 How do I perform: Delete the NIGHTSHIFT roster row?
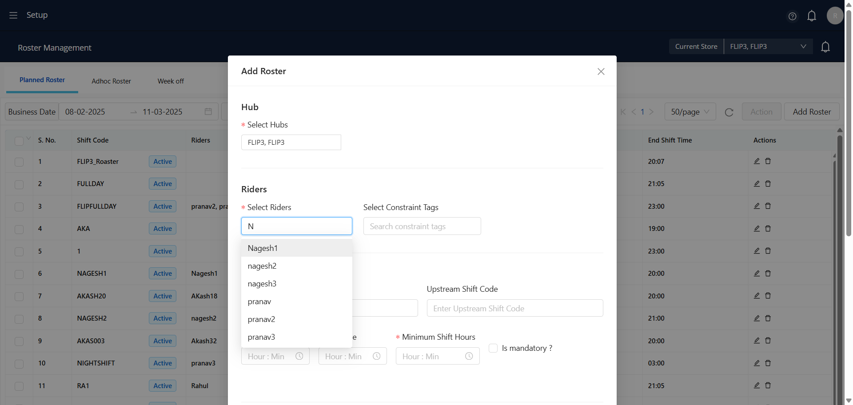pos(768,363)
